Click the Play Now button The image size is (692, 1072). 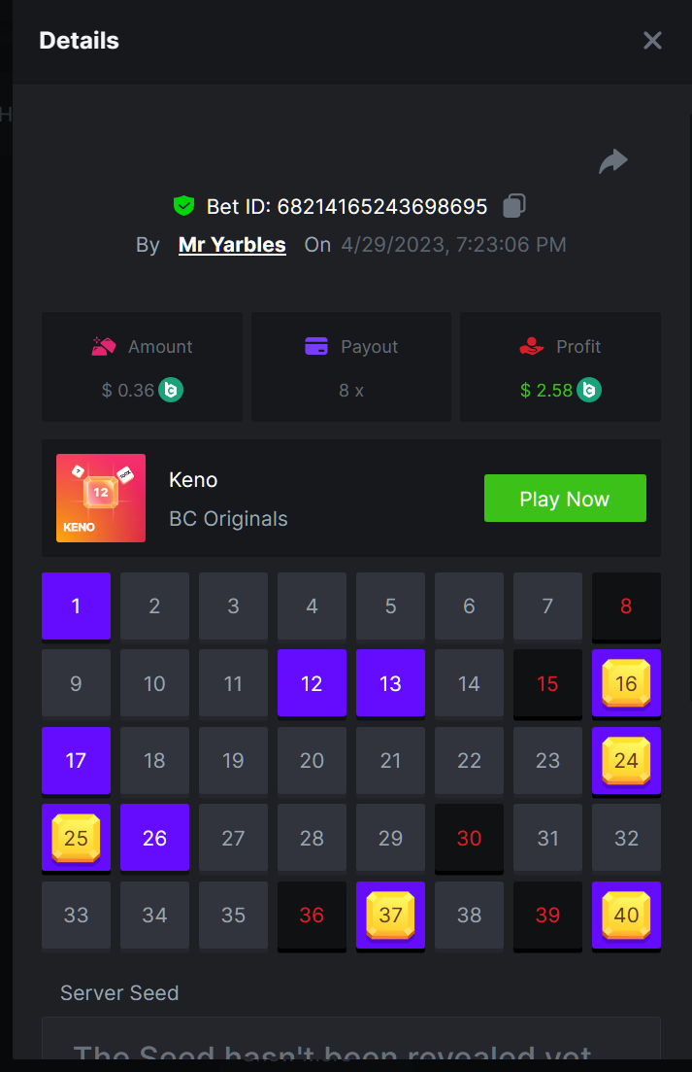coord(565,499)
